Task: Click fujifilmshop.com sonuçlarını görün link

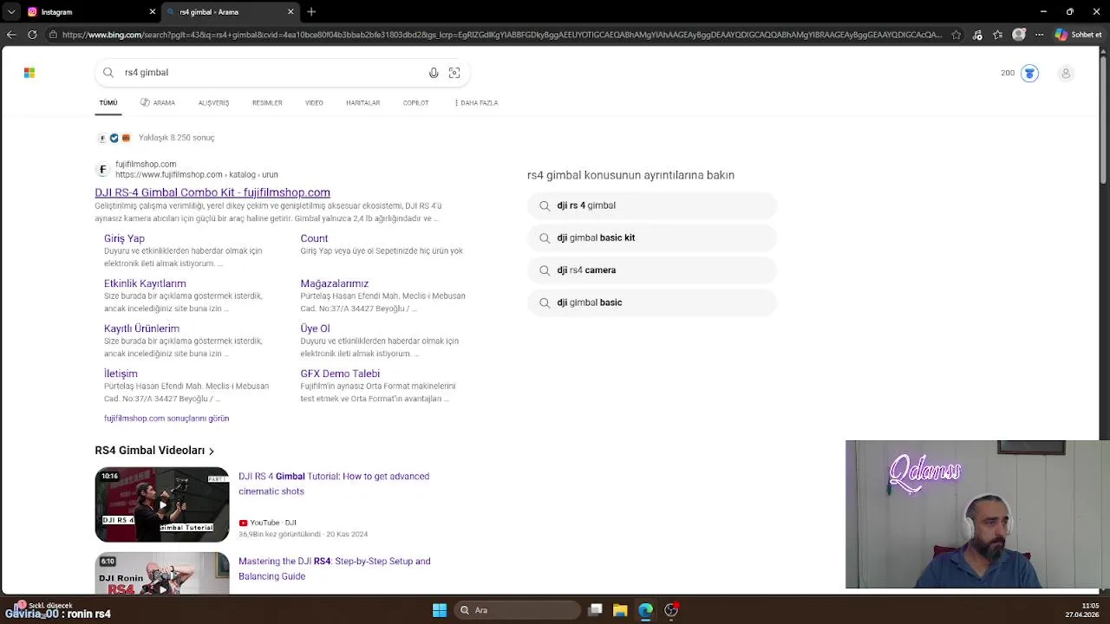Action: point(166,419)
